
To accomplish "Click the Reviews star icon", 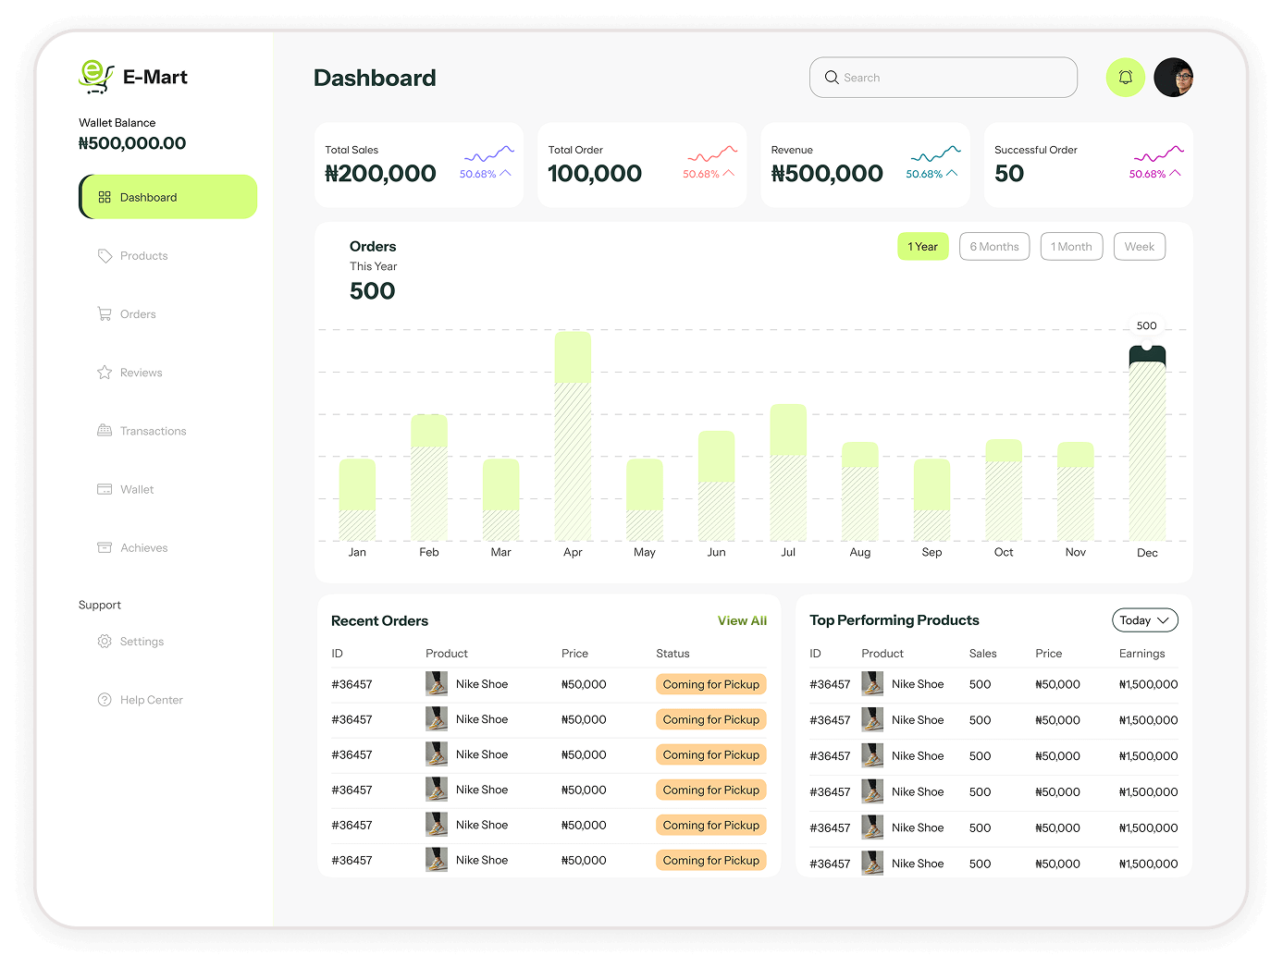I will [x=105, y=373].
